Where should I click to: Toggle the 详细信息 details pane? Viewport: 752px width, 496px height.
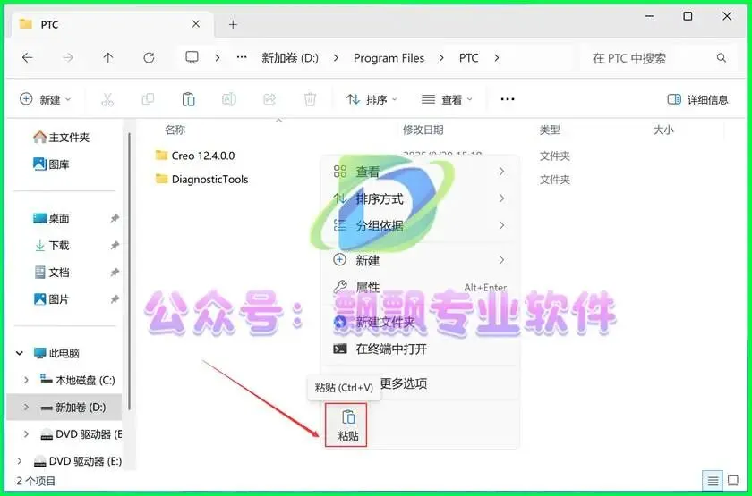pos(697,99)
